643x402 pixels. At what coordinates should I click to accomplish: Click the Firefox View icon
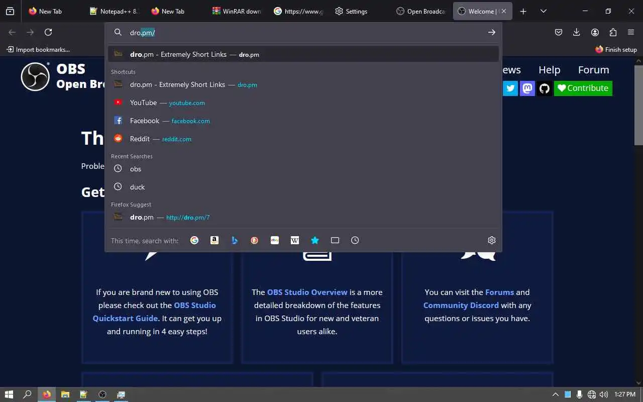tap(10, 11)
